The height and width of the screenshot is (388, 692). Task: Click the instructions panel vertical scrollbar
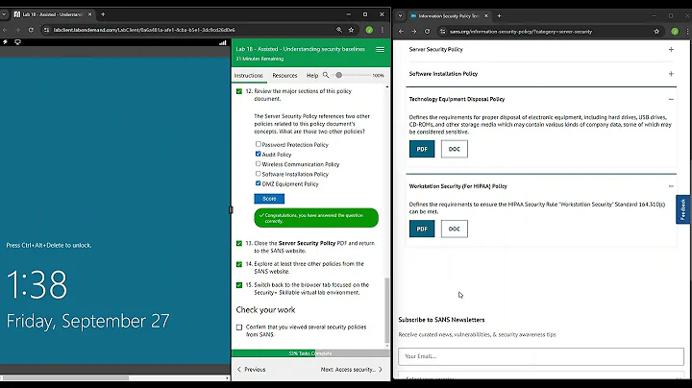pyautogui.click(x=387, y=310)
